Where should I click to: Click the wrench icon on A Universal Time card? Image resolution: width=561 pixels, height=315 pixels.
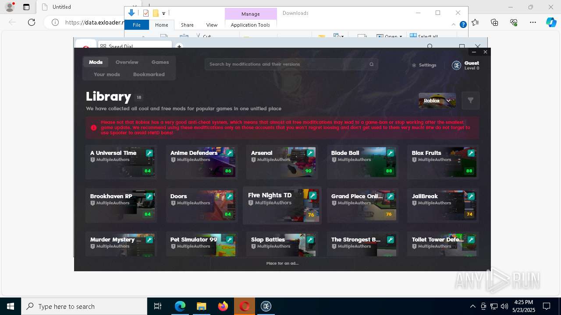(149, 153)
